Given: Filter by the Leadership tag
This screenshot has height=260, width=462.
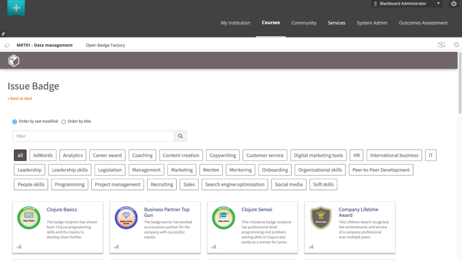Looking at the screenshot, I should pos(29,170).
